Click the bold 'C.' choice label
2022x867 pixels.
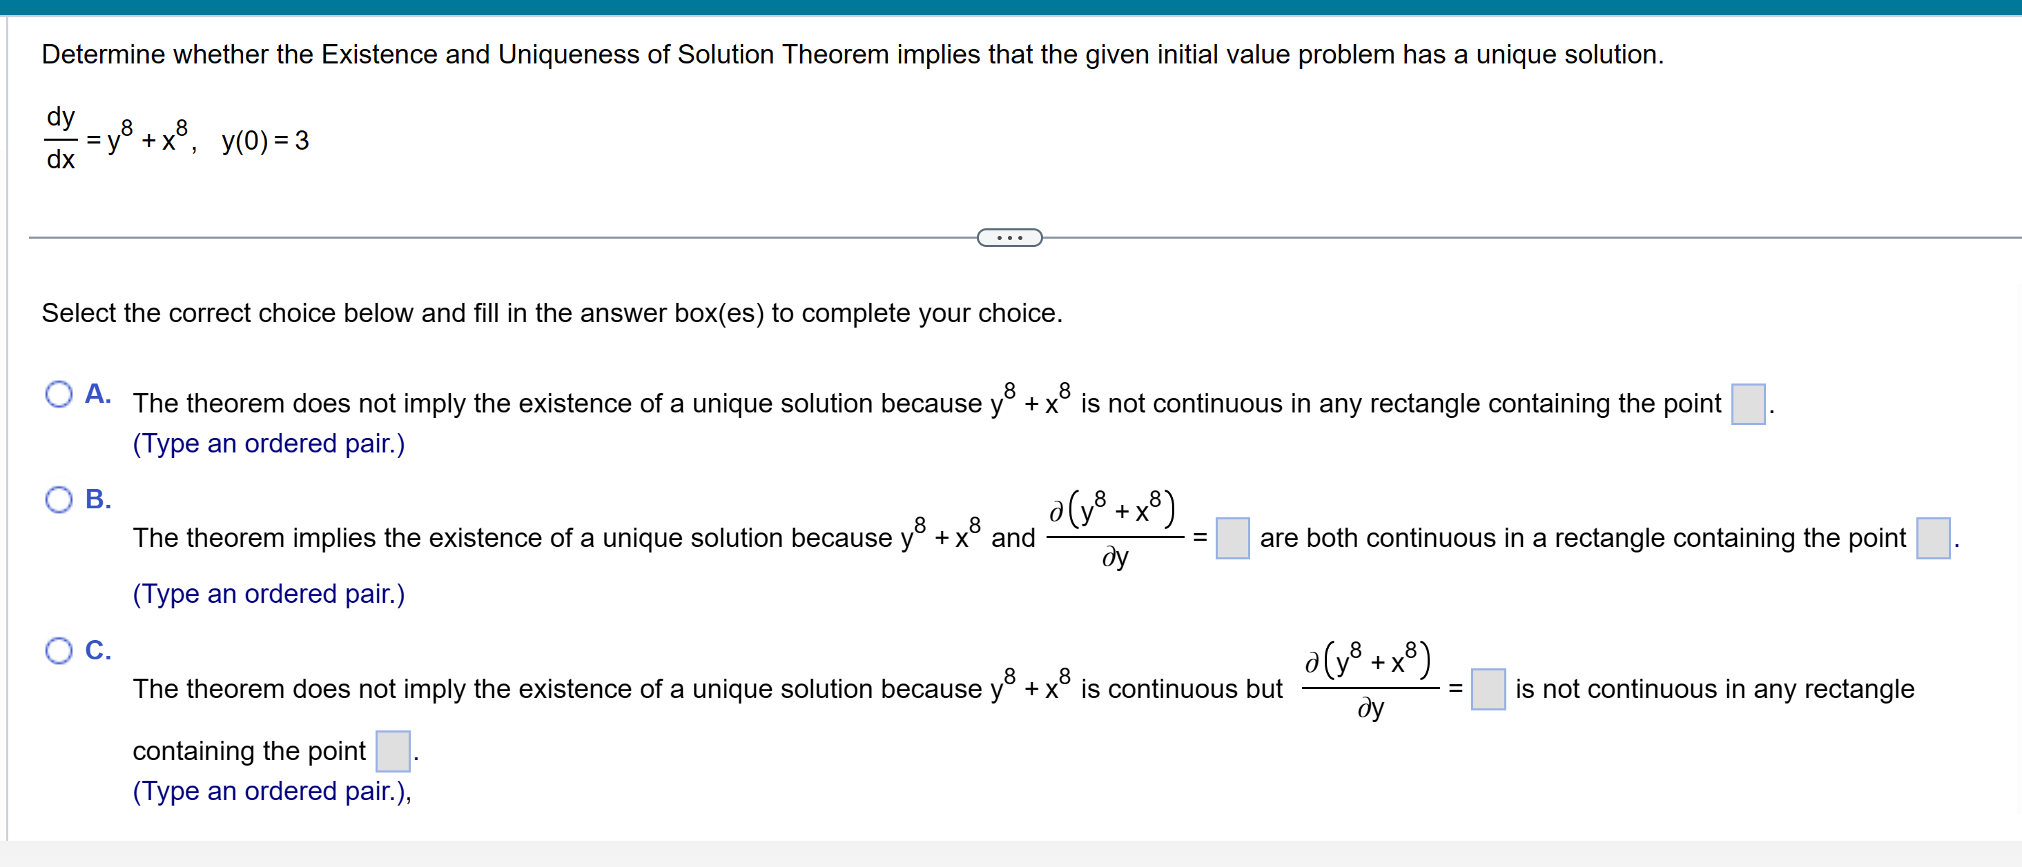coord(98,650)
